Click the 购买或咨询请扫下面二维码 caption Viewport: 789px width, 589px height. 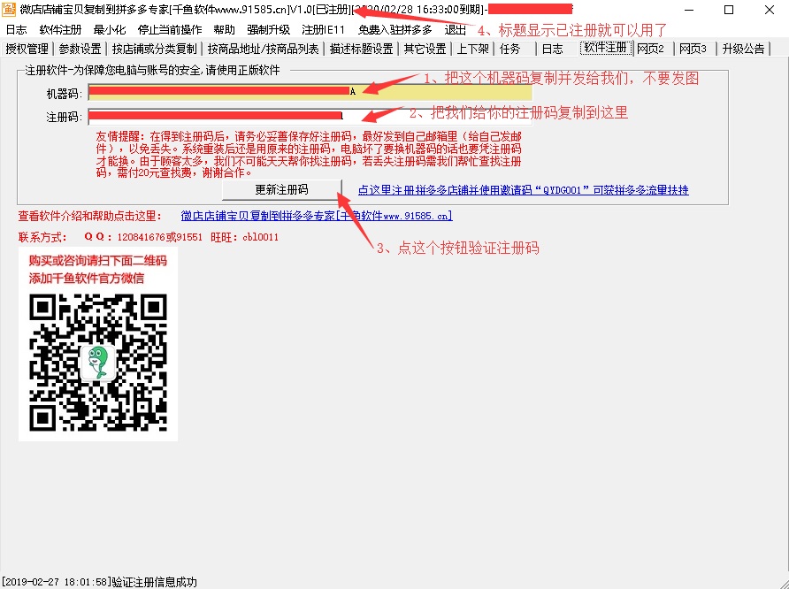pos(97,261)
